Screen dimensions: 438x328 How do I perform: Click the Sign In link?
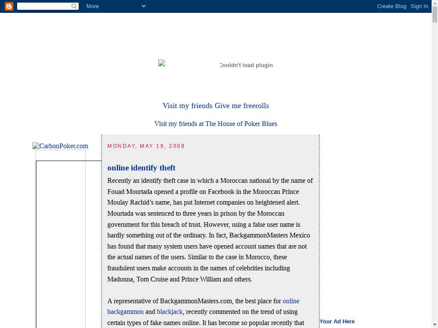click(x=419, y=6)
